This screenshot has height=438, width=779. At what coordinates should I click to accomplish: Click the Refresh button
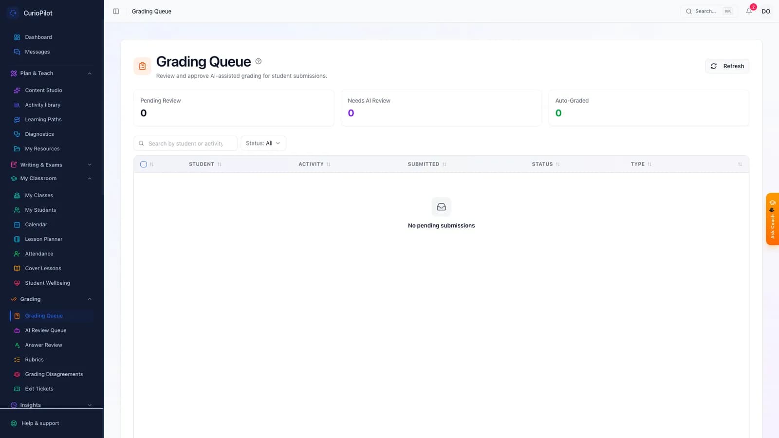727,66
